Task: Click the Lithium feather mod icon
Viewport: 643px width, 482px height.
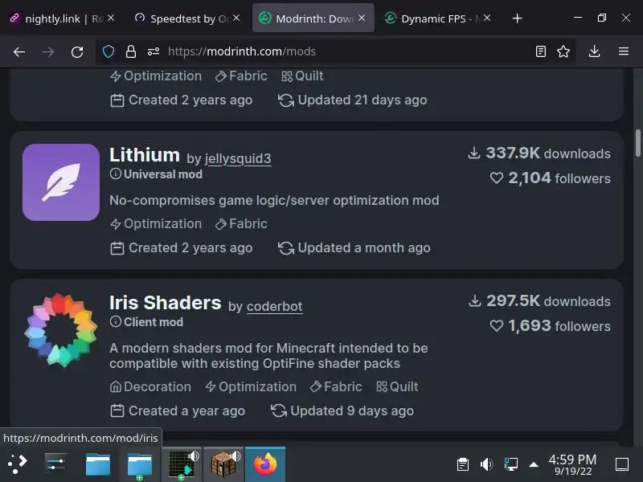Action: pyautogui.click(x=61, y=182)
